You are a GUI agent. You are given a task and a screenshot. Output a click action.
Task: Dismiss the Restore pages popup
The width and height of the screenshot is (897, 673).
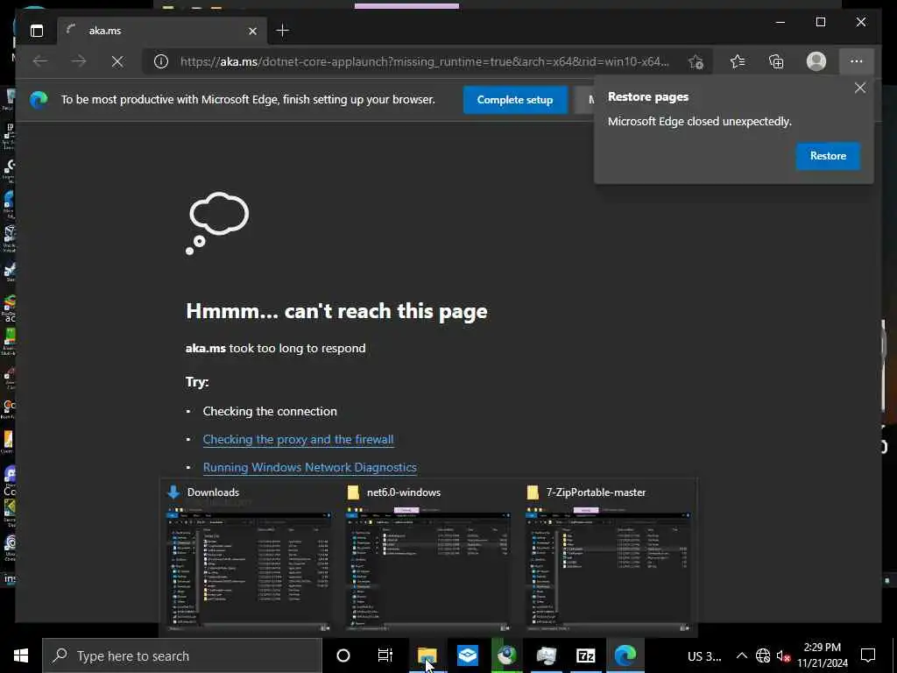pyautogui.click(x=860, y=88)
